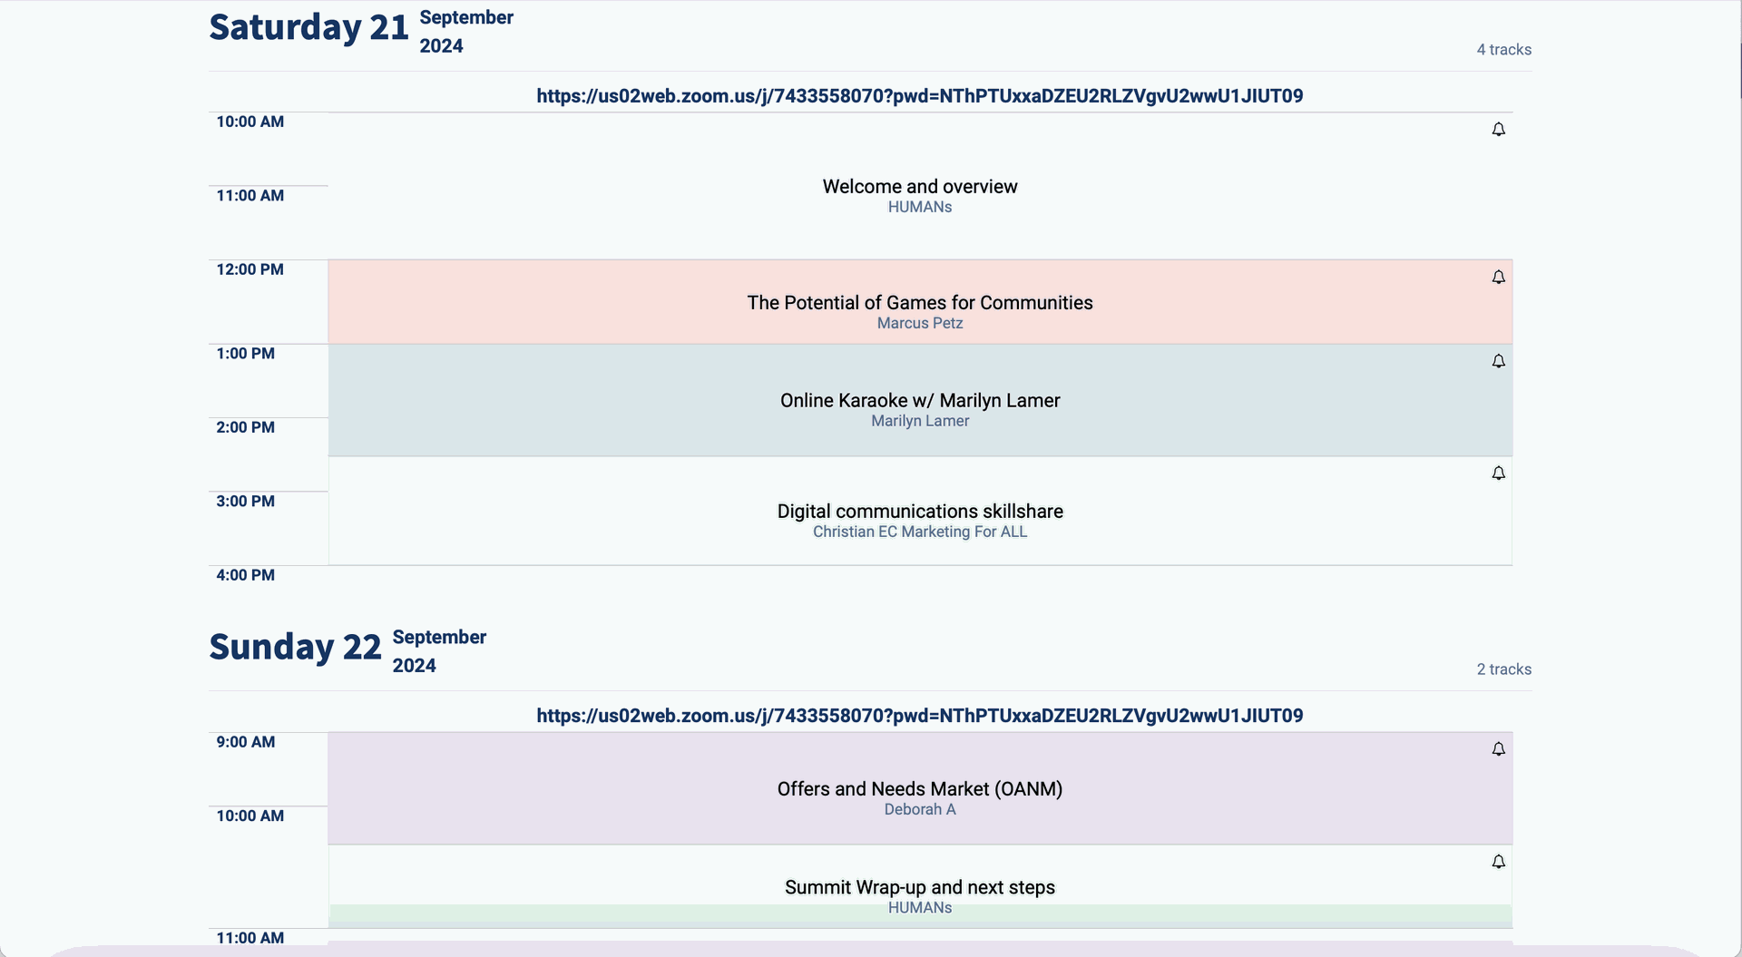Open the Welcome and overview session
The width and height of the screenshot is (1742, 957).
pos(919,187)
